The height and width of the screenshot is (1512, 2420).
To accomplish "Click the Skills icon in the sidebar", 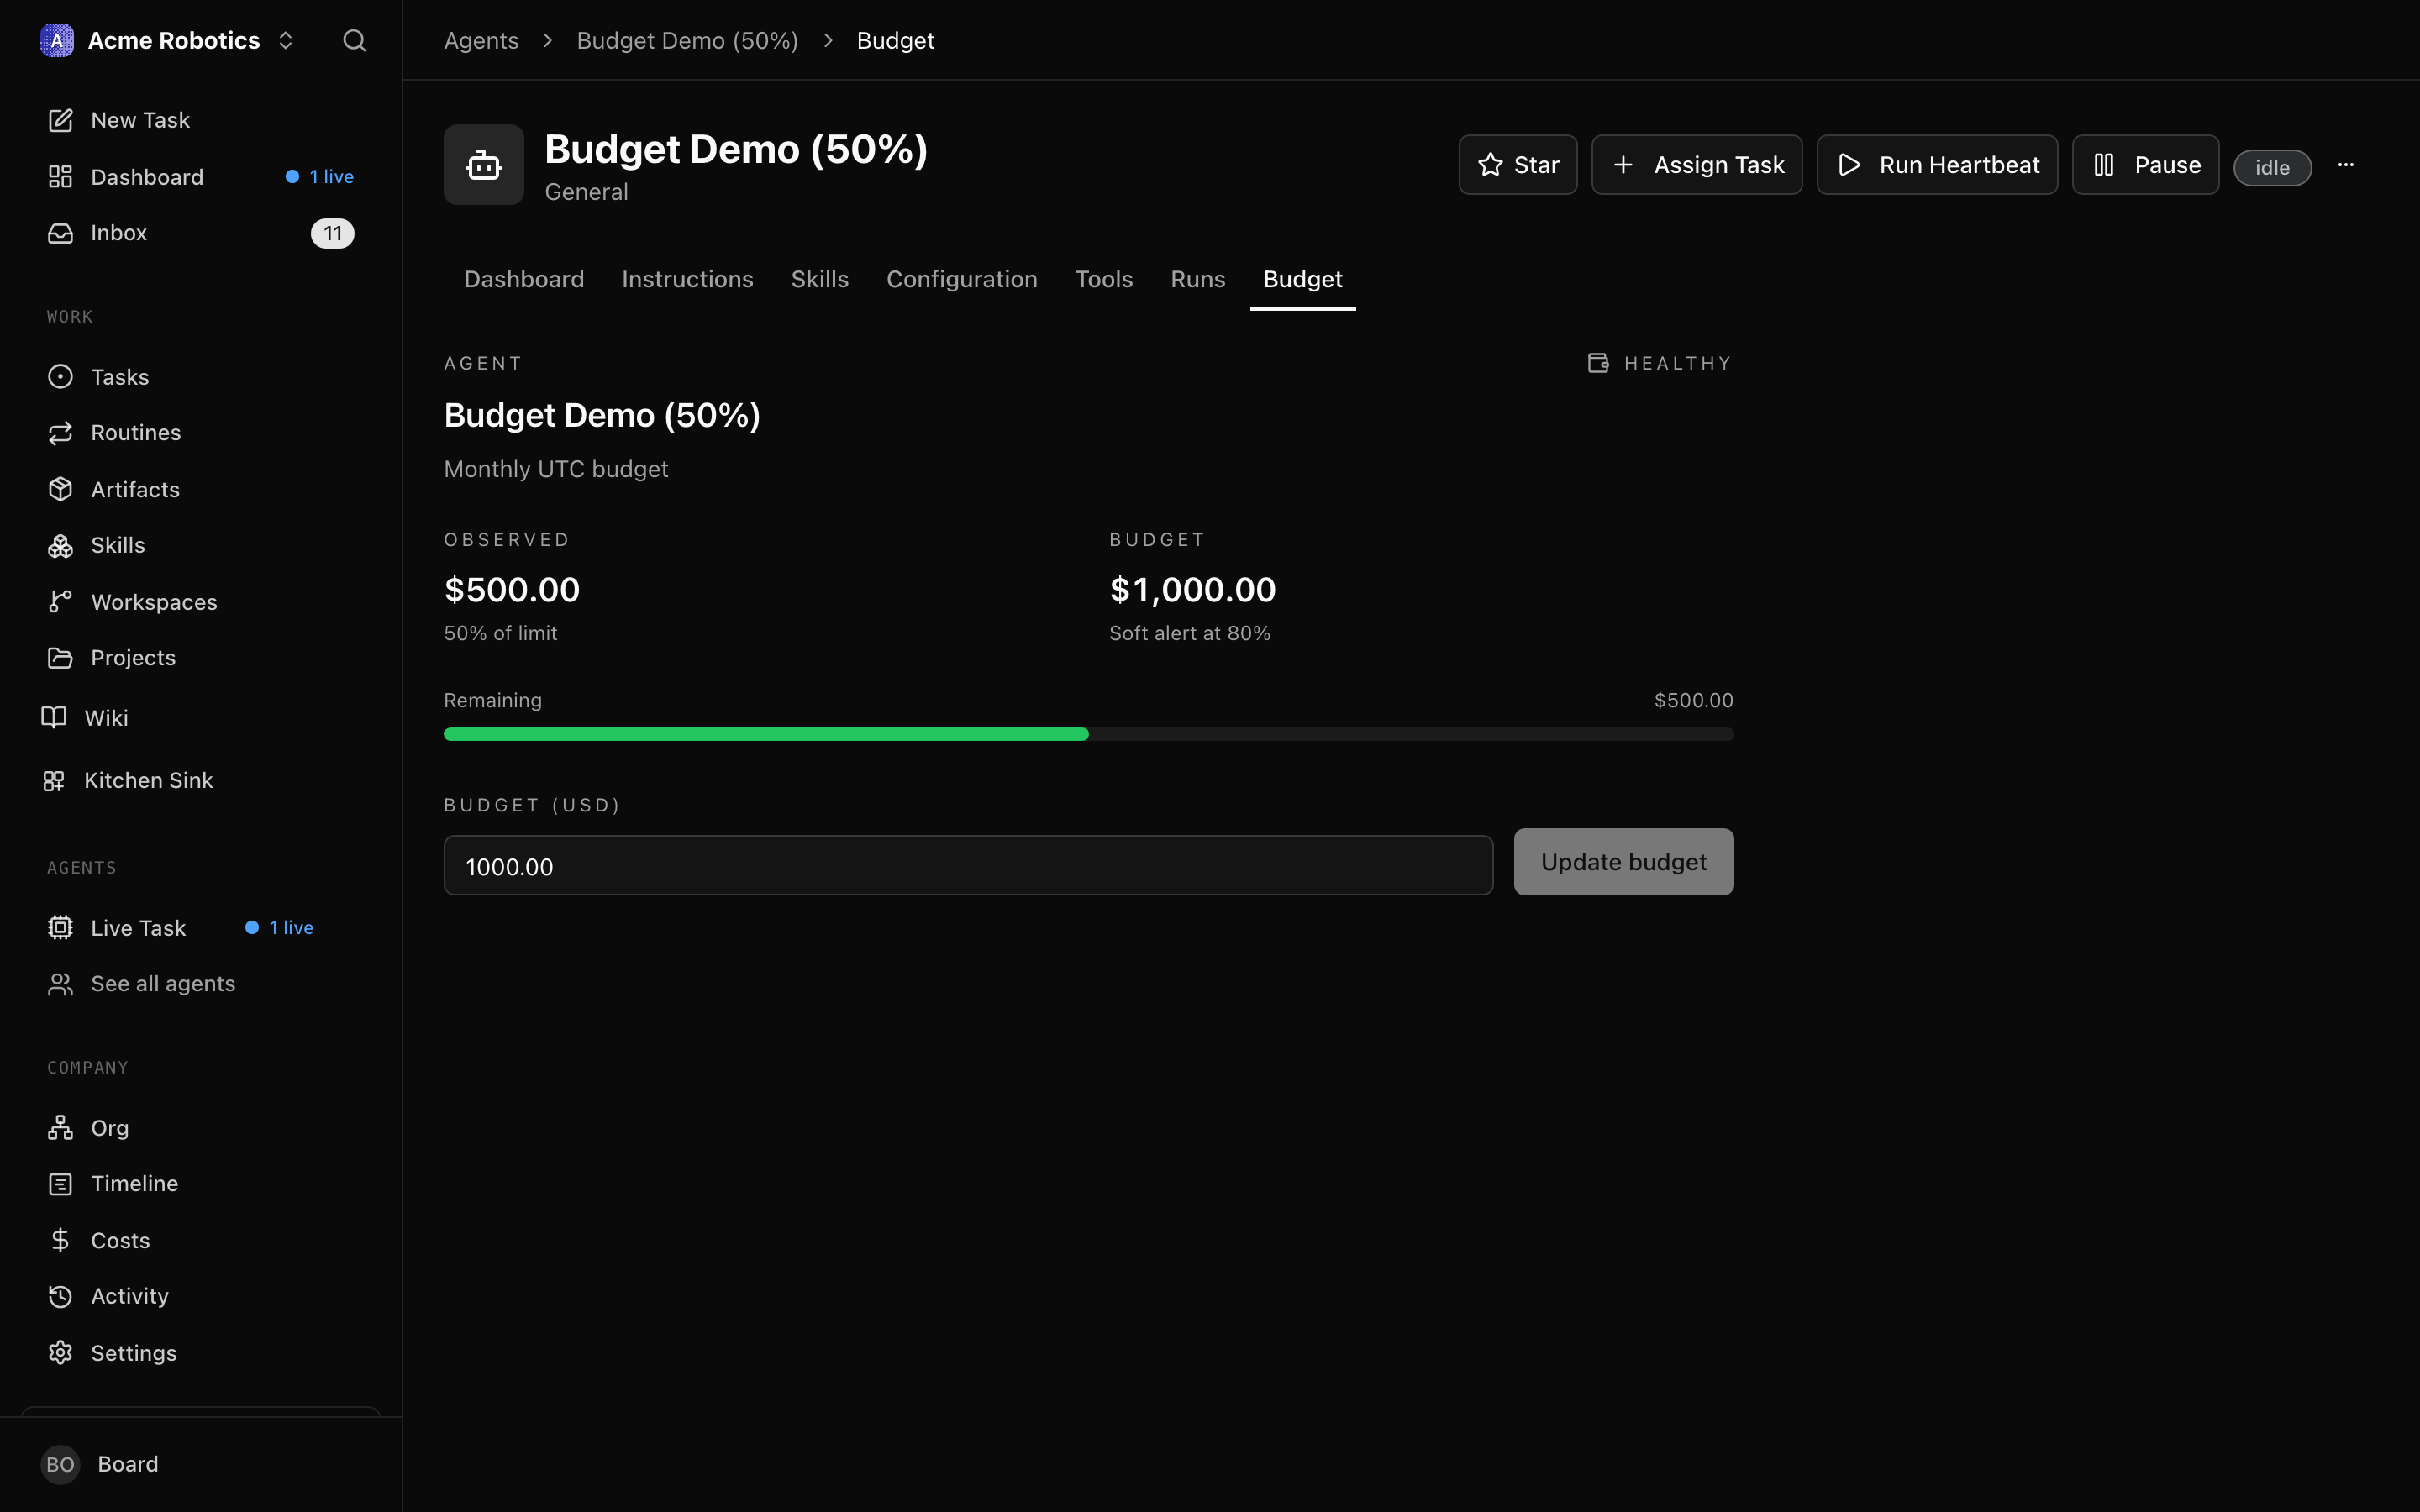I will [x=60, y=545].
